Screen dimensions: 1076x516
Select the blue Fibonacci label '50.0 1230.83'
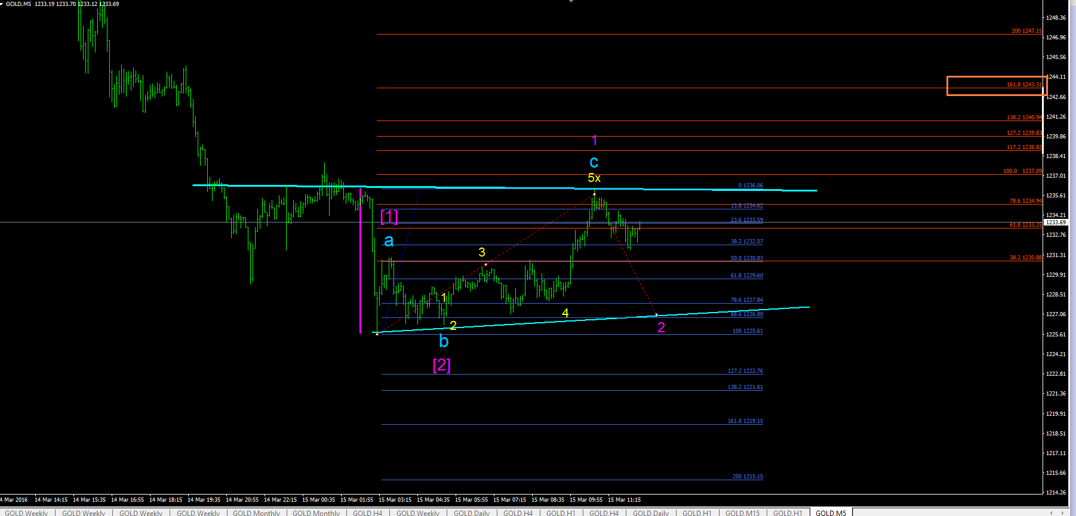(x=747, y=258)
